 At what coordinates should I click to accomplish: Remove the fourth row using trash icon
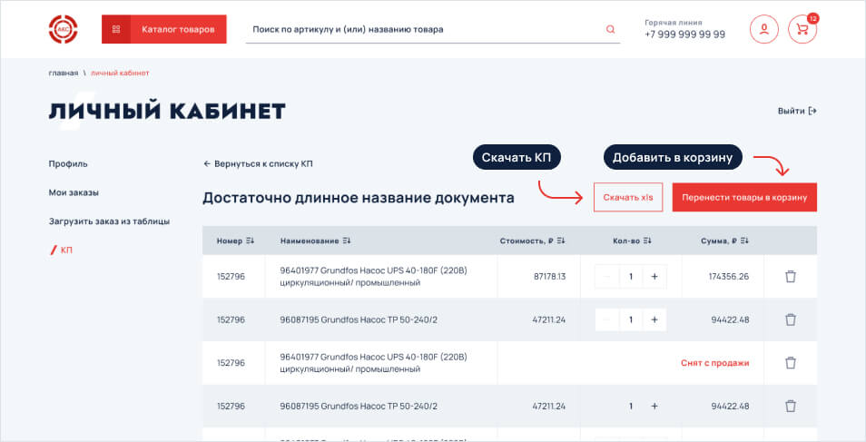[790, 407]
